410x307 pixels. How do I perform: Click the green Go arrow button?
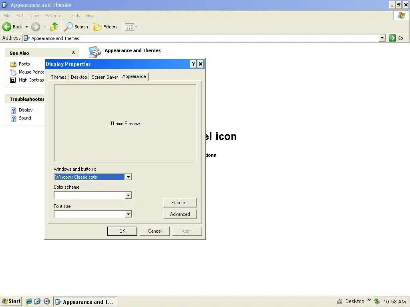392,38
